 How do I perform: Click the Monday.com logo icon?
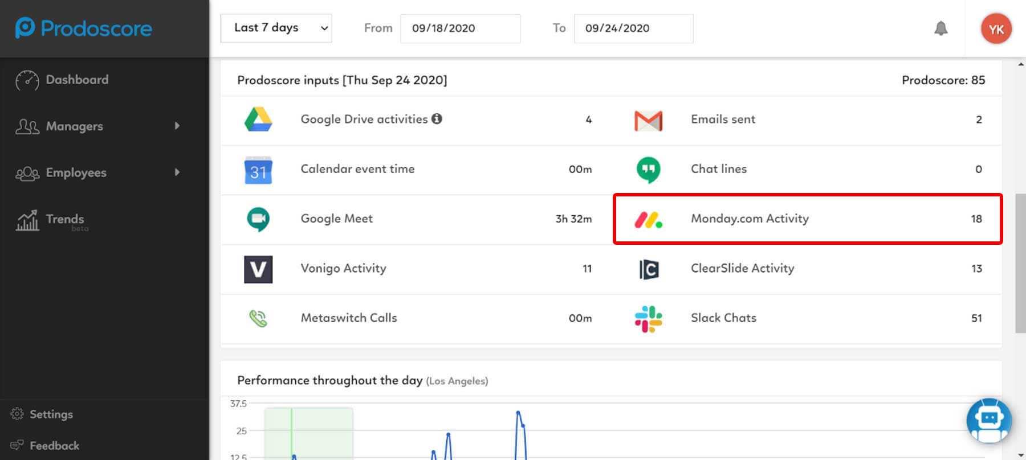649,220
